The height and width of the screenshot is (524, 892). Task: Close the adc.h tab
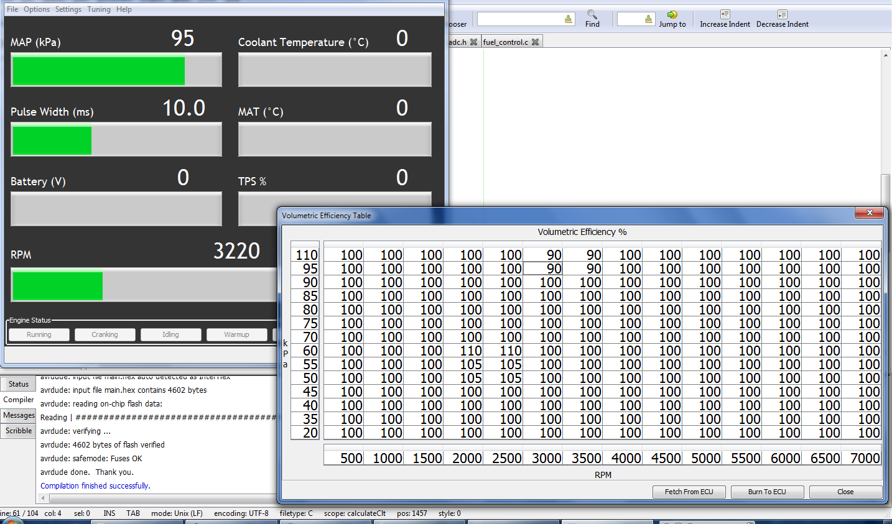473,42
